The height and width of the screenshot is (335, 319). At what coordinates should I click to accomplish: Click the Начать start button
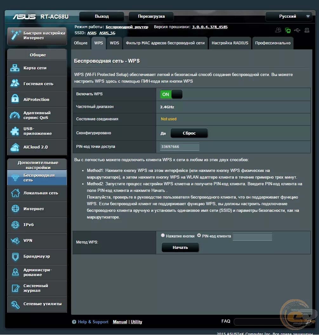pyautogui.click(x=180, y=247)
